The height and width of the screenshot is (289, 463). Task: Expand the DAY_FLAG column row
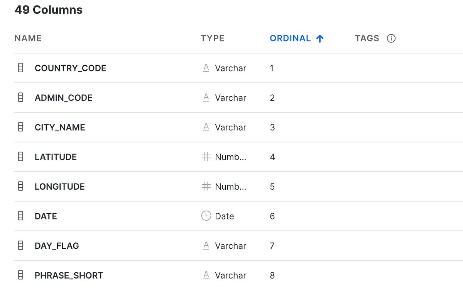click(x=57, y=246)
